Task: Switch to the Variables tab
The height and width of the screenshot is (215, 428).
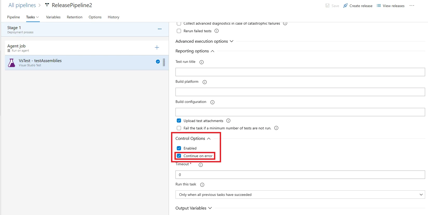Action: pyautogui.click(x=53, y=17)
